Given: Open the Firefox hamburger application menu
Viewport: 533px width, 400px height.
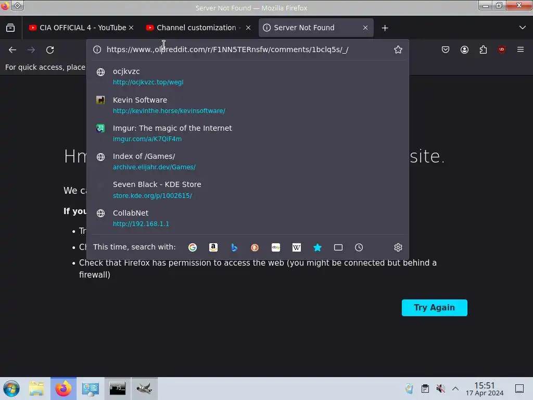Looking at the screenshot, I should (520, 49).
